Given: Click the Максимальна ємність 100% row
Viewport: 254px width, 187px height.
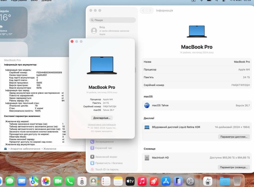Looking at the screenshot, I should (x=25, y=111).
